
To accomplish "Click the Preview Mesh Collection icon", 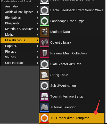I will 45,53.
